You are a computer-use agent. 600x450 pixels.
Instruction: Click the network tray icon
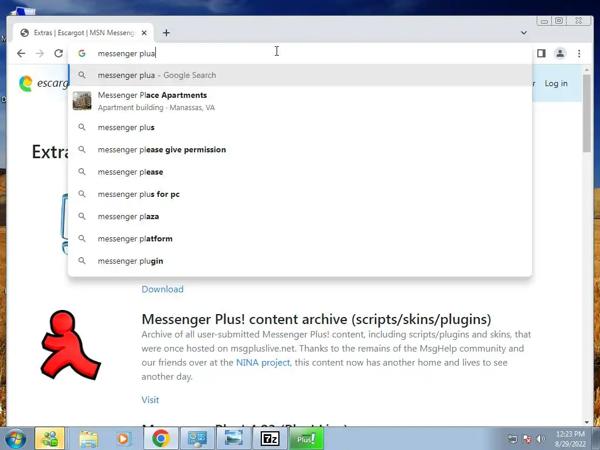point(513,439)
